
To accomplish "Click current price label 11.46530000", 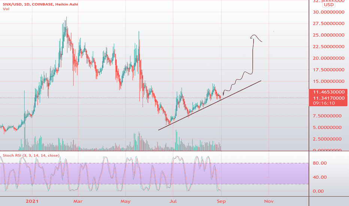I will (328, 92).
